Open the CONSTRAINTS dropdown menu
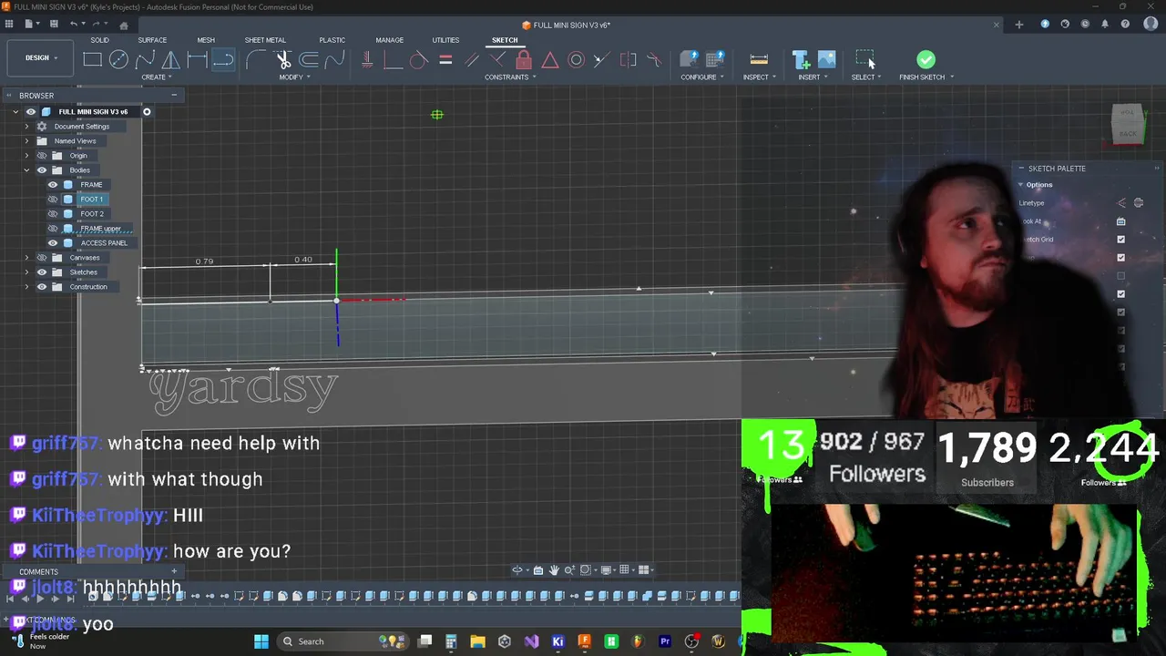The height and width of the screenshot is (656, 1166). (510, 77)
